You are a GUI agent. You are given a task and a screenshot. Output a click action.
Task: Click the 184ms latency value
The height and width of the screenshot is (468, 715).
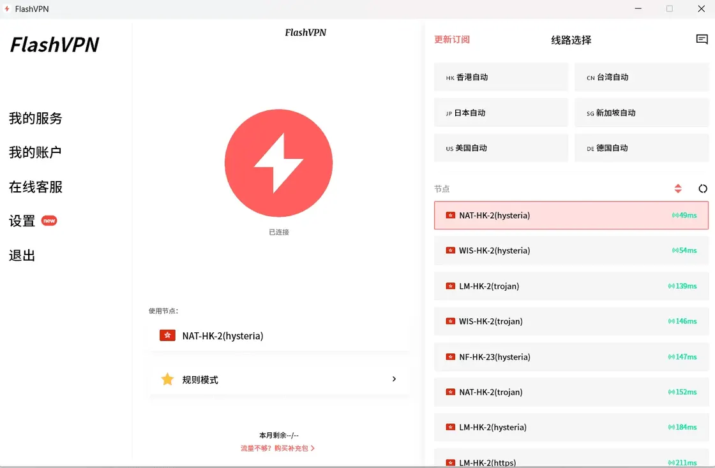click(x=686, y=427)
